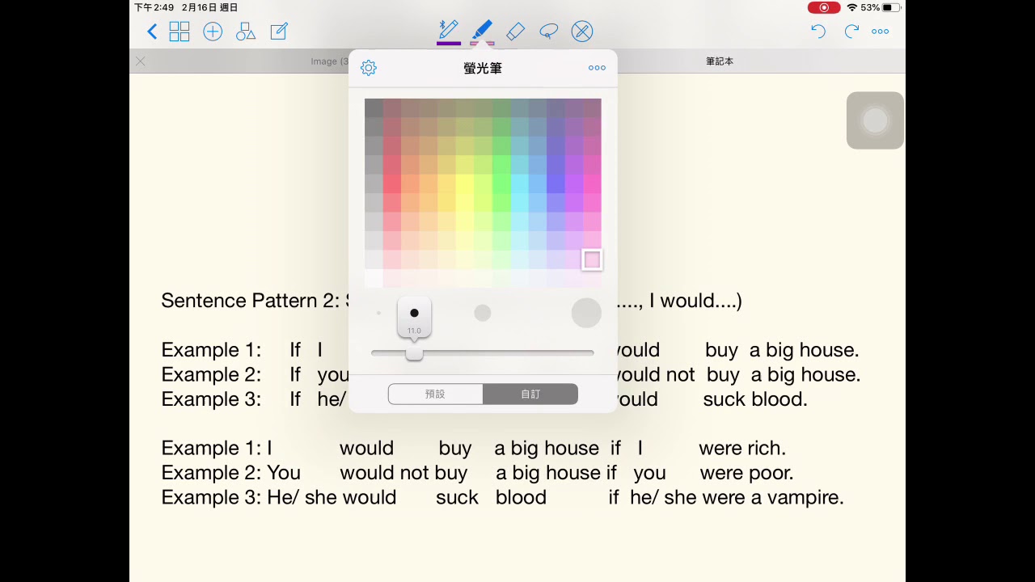Select the Eraser tool

coord(515,32)
